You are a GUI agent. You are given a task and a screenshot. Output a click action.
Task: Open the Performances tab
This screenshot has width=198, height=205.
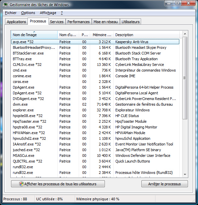click(78, 22)
